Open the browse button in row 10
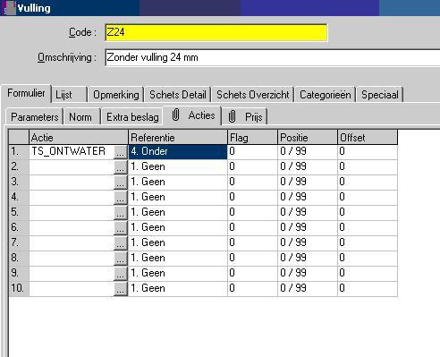Image resolution: width=440 pixels, height=357 pixels. click(x=120, y=289)
